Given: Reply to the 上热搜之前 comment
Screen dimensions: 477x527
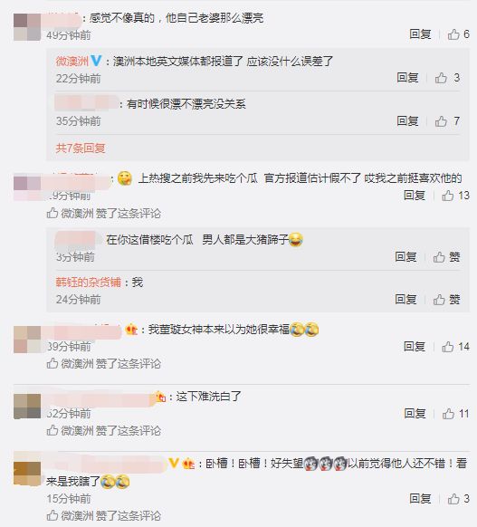Looking at the screenshot, I should pyautogui.click(x=415, y=196).
